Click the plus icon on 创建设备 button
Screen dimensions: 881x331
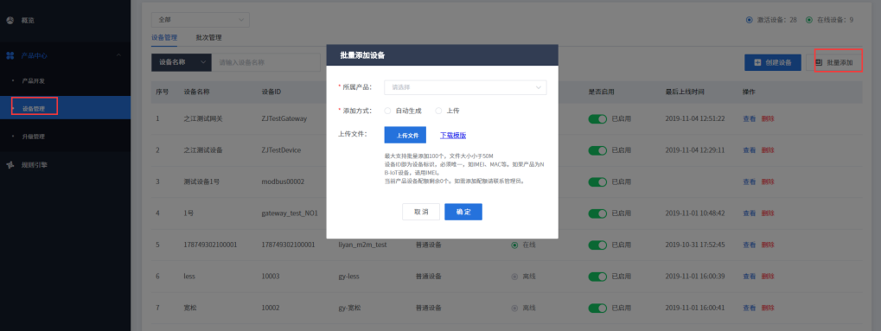click(x=757, y=62)
